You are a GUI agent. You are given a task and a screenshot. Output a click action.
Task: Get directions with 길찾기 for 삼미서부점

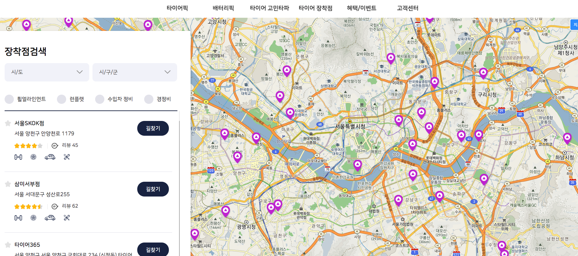click(153, 189)
